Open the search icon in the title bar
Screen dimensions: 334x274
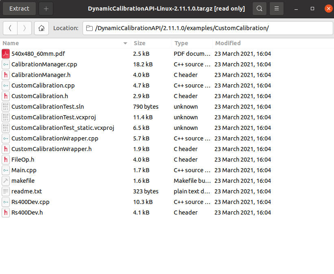pyautogui.click(x=260, y=8)
